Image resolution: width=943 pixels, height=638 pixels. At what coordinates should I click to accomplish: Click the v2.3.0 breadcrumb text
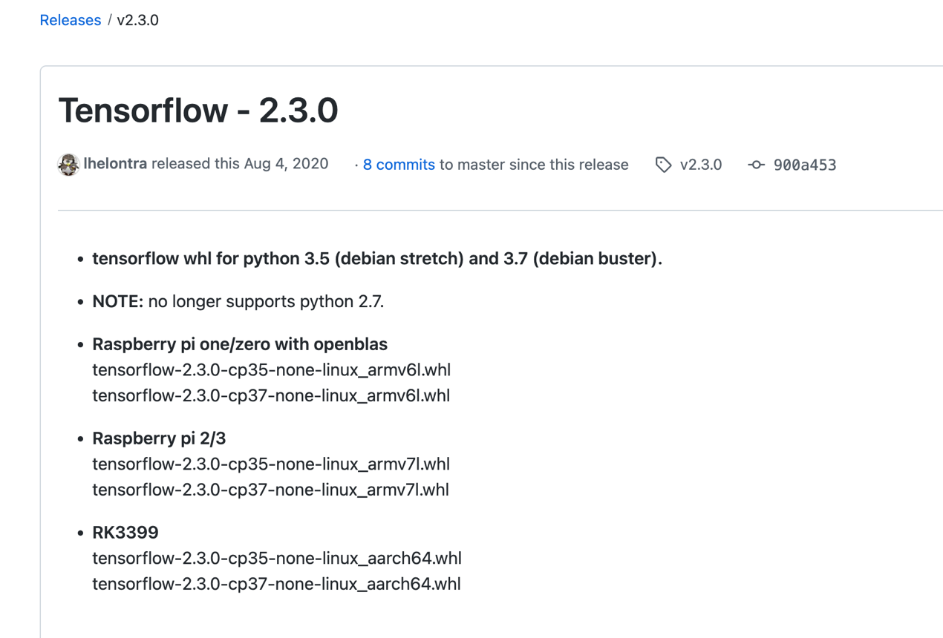(x=137, y=20)
